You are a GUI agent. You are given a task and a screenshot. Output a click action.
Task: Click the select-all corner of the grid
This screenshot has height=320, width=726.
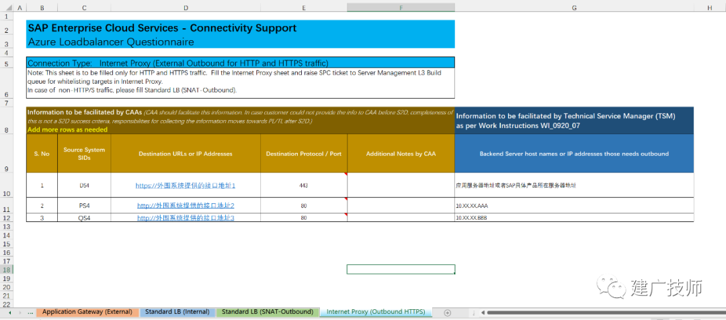click(x=7, y=7)
